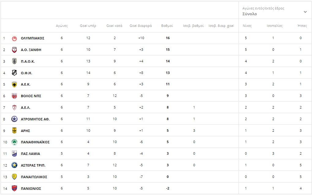Click Aris tiebreak points value 3
Viewport: 312px width, 195px height.
point(194,131)
